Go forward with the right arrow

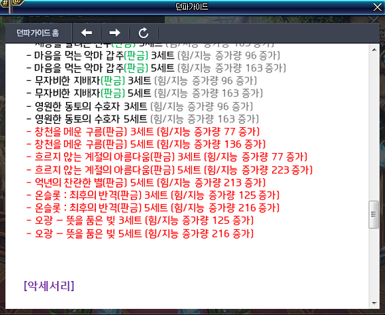pos(114,33)
